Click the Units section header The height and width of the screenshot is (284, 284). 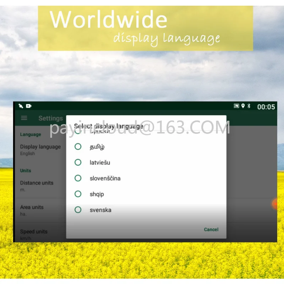(x=26, y=171)
